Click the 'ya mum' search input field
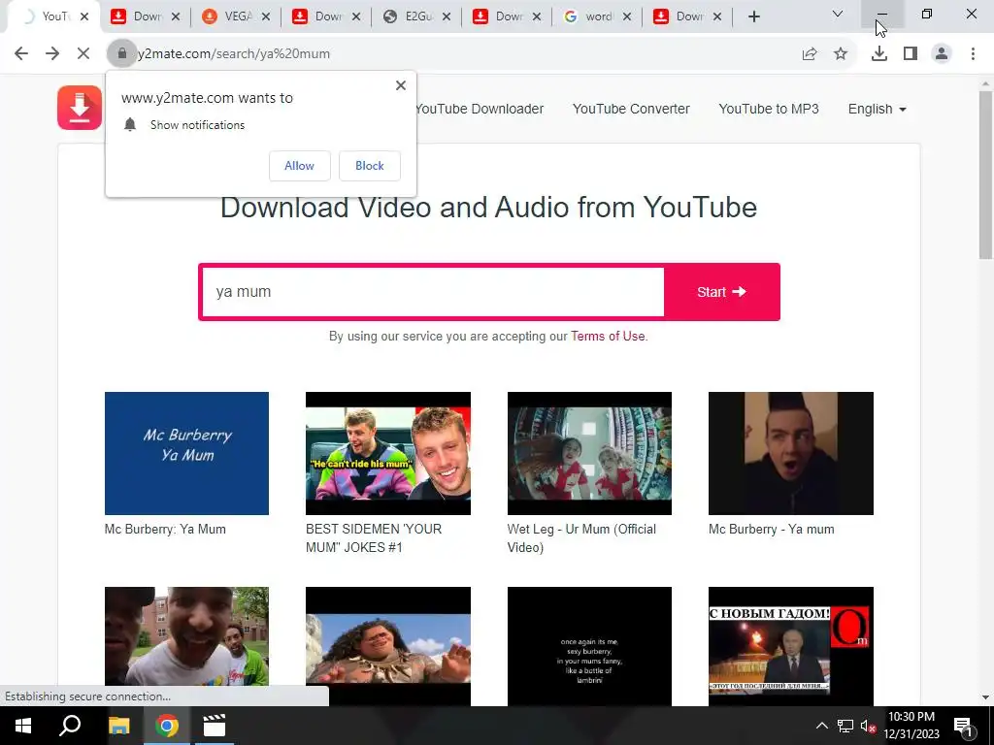The width and height of the screenshot is (994, 745). pos(432,292)
